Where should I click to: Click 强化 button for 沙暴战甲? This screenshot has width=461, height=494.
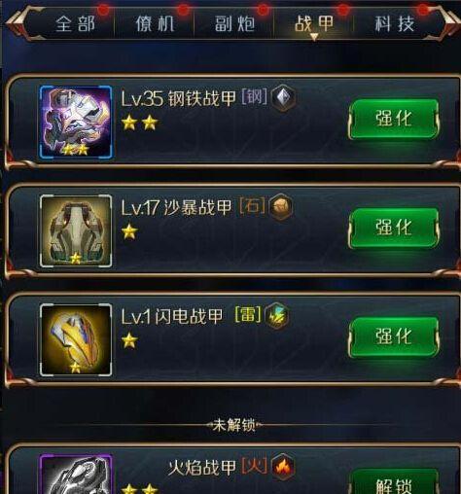point(394,229)
